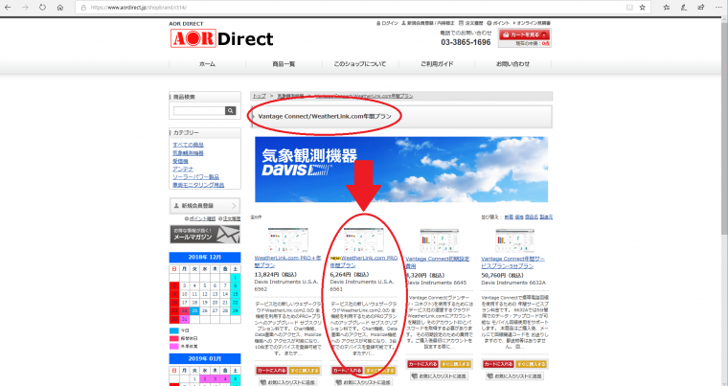
Task: Select the お問い合わせ navigation tab
Action: tap(513, 64)
